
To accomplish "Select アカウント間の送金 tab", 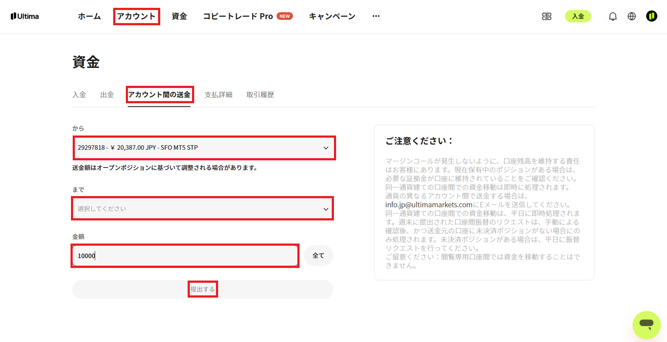I will pos(159,95).
